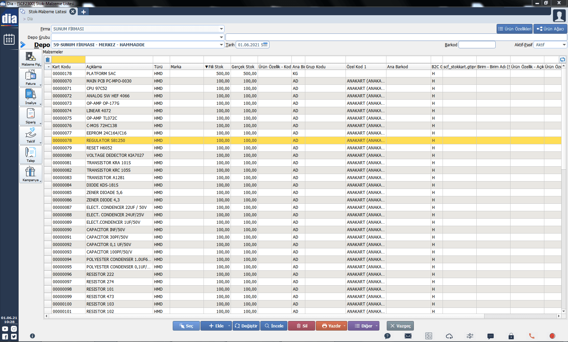The width and height of the screenshot is (568, 342).
Task: Click the İncele button
Action: click(274, 326)
